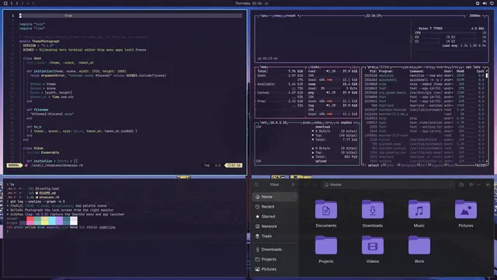Open the search icon in Files
Screen dimensions: 497x280
(256, 185)
